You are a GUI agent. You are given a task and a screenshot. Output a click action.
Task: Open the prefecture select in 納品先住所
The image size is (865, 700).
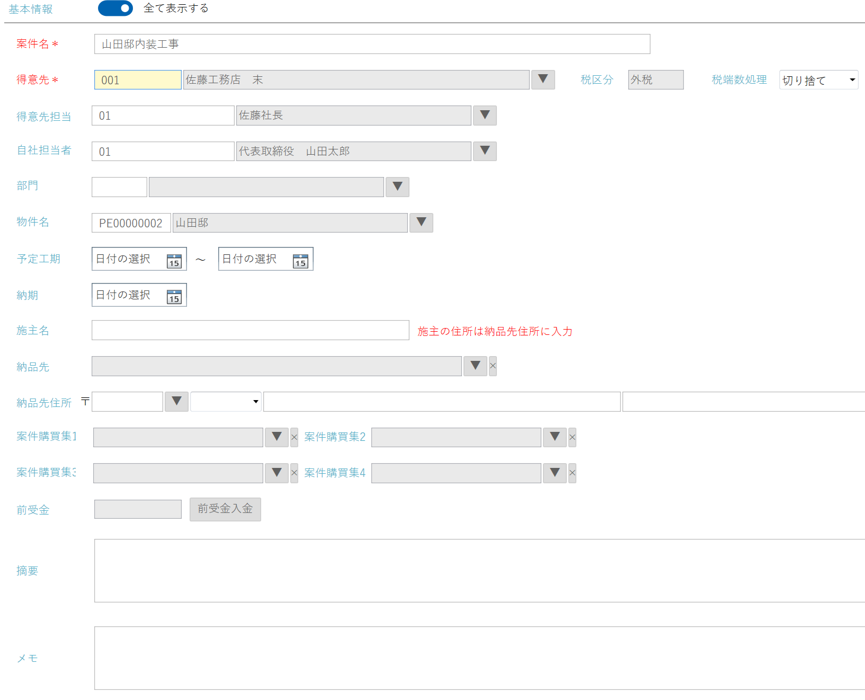tap(226, 402)
